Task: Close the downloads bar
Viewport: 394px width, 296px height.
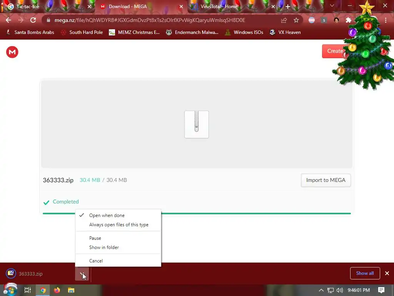Action: point(387,273)
